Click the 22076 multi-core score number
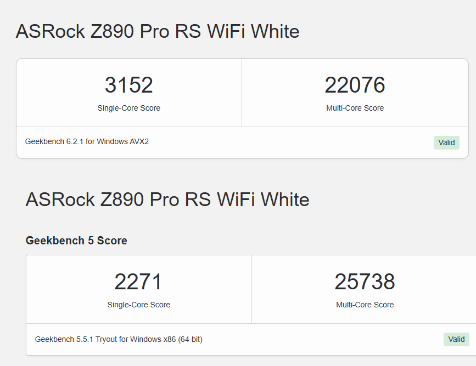This screenshot has height=366, width=476. coord(355,85)
